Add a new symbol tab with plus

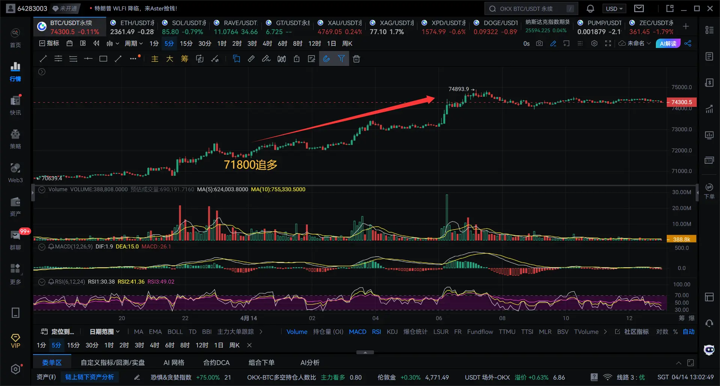point(686,26)
